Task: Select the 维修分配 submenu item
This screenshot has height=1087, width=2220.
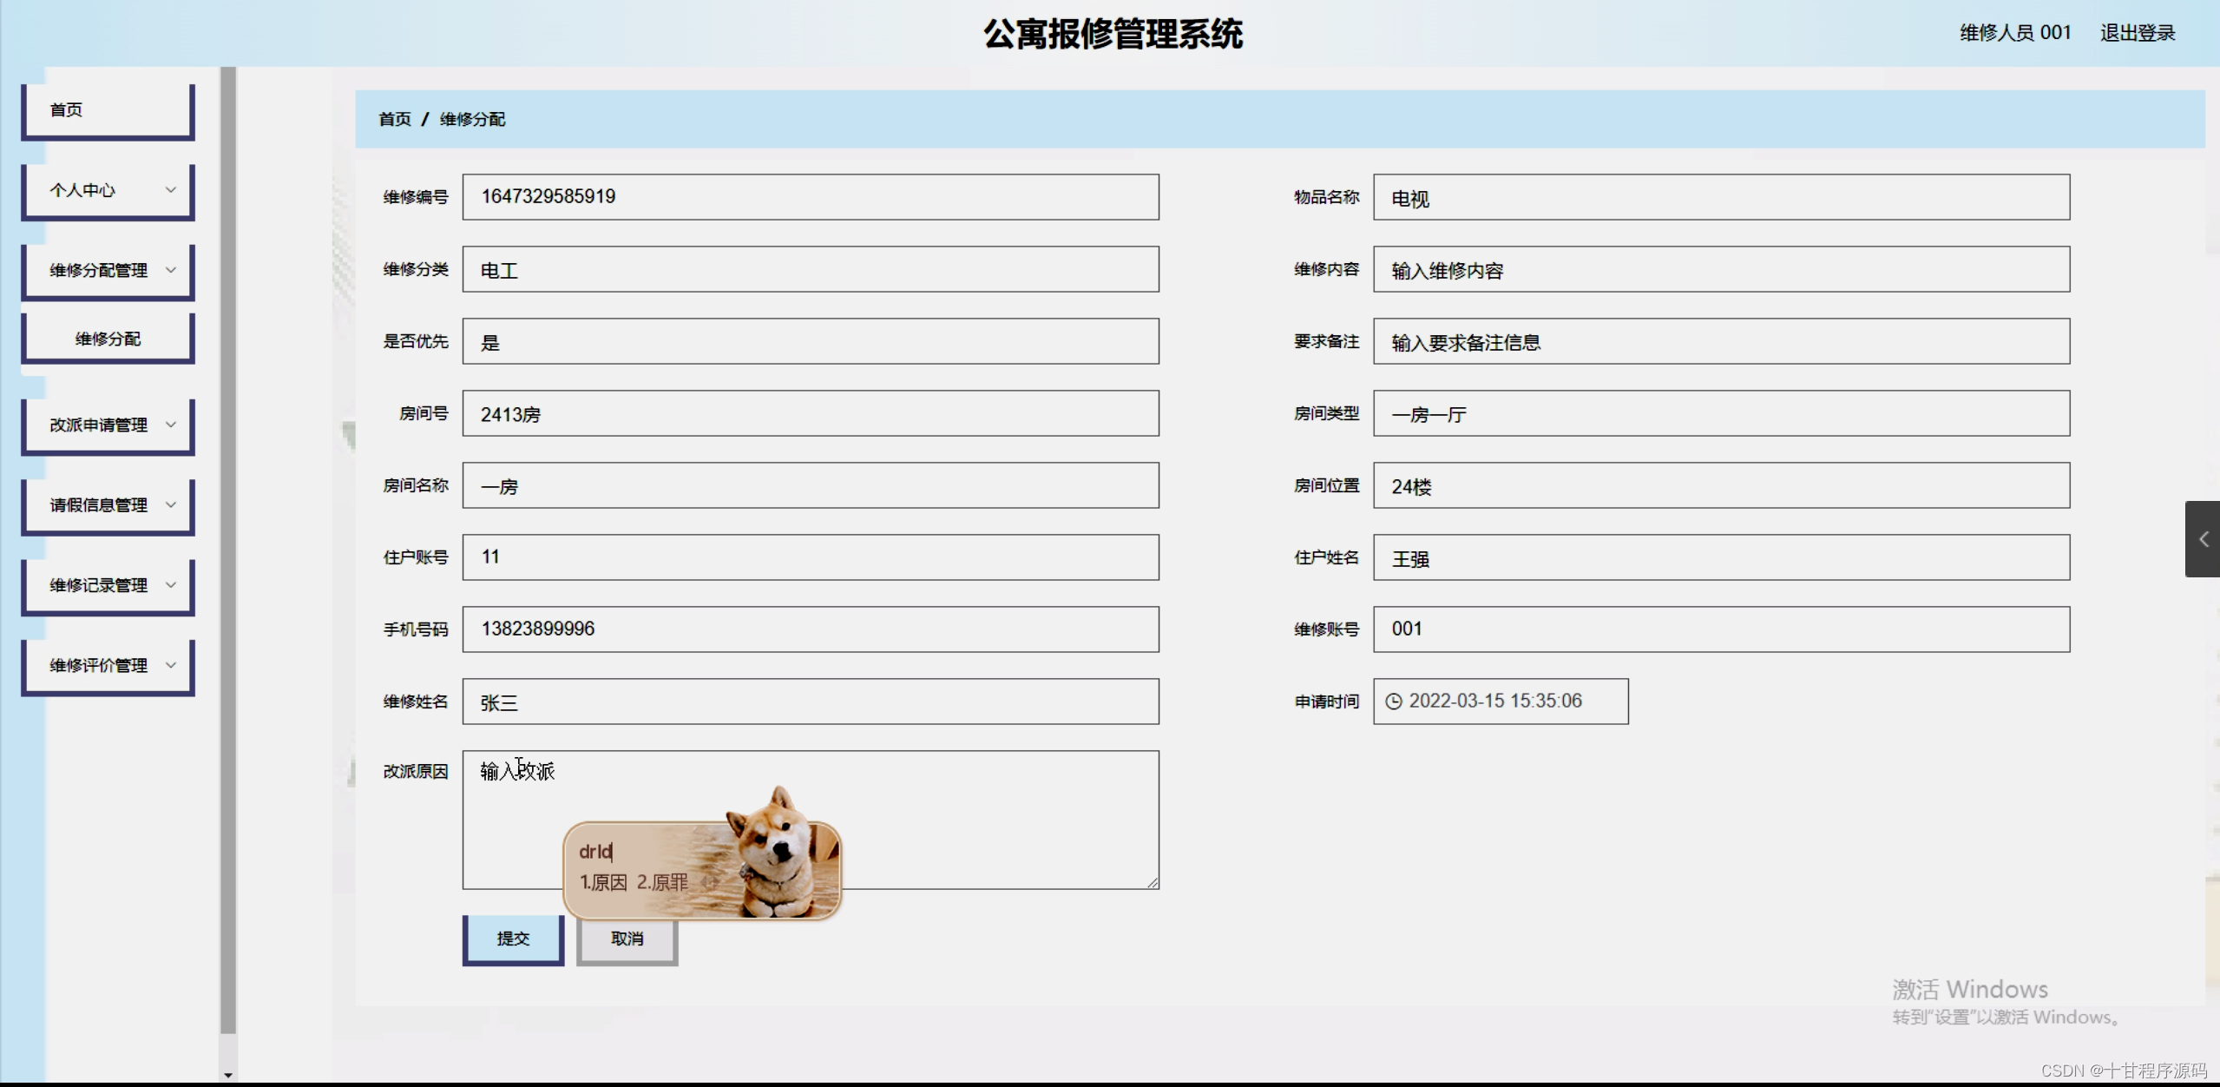Action: (x=108, y=339)
